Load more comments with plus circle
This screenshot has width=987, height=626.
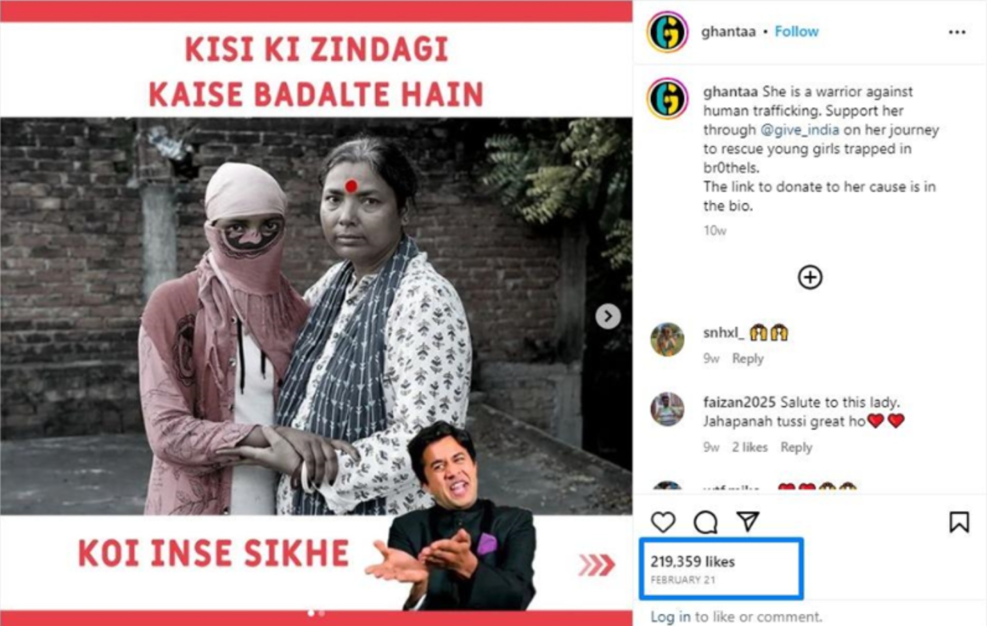pyautogui.click(x=810, y=277)
